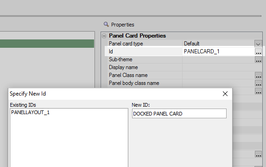Collapse the Panel Card Properties section
The width and height of the screenshot is (266, 167).
click(x=104, y=36)
